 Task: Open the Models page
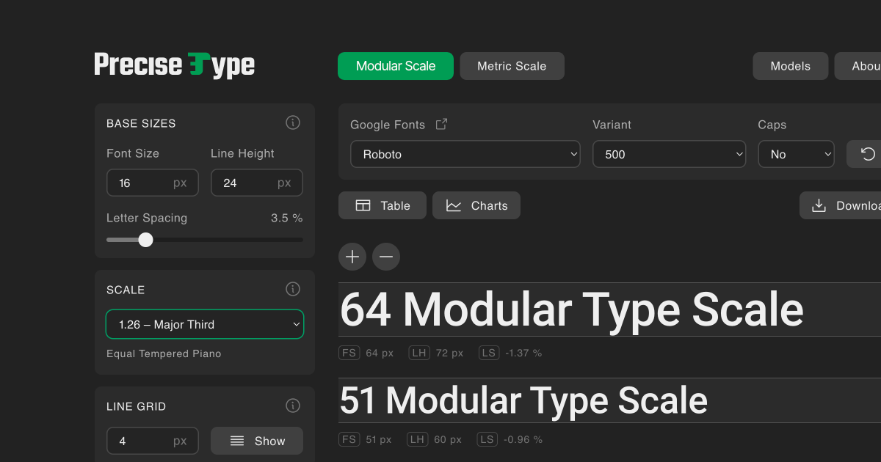pos(790,66)
